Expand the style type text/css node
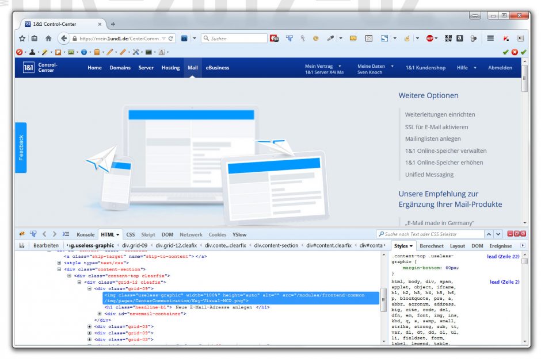 pos(59,263)
